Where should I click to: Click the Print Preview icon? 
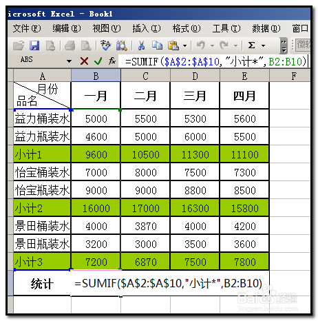click(x=86, y=45)
